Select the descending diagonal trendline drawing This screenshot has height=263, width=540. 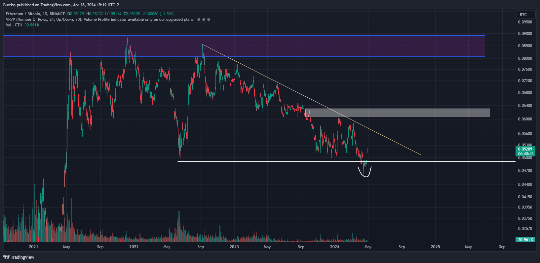[x=312, y=99]
